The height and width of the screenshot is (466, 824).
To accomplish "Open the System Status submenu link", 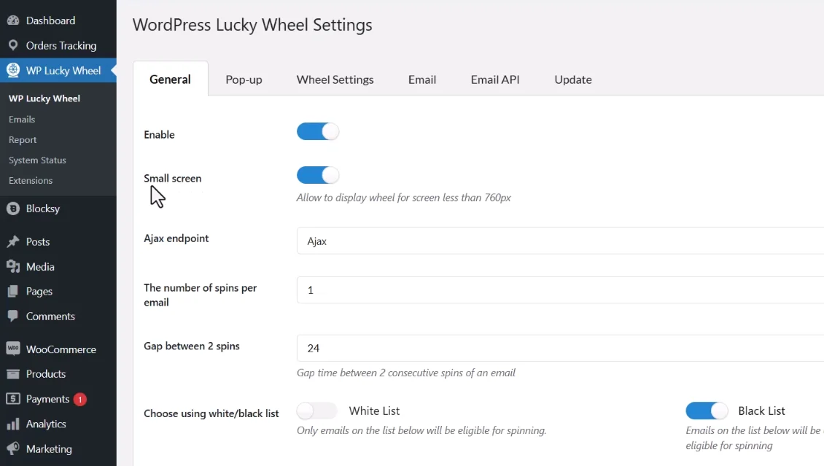I will (x=37, y=160).
